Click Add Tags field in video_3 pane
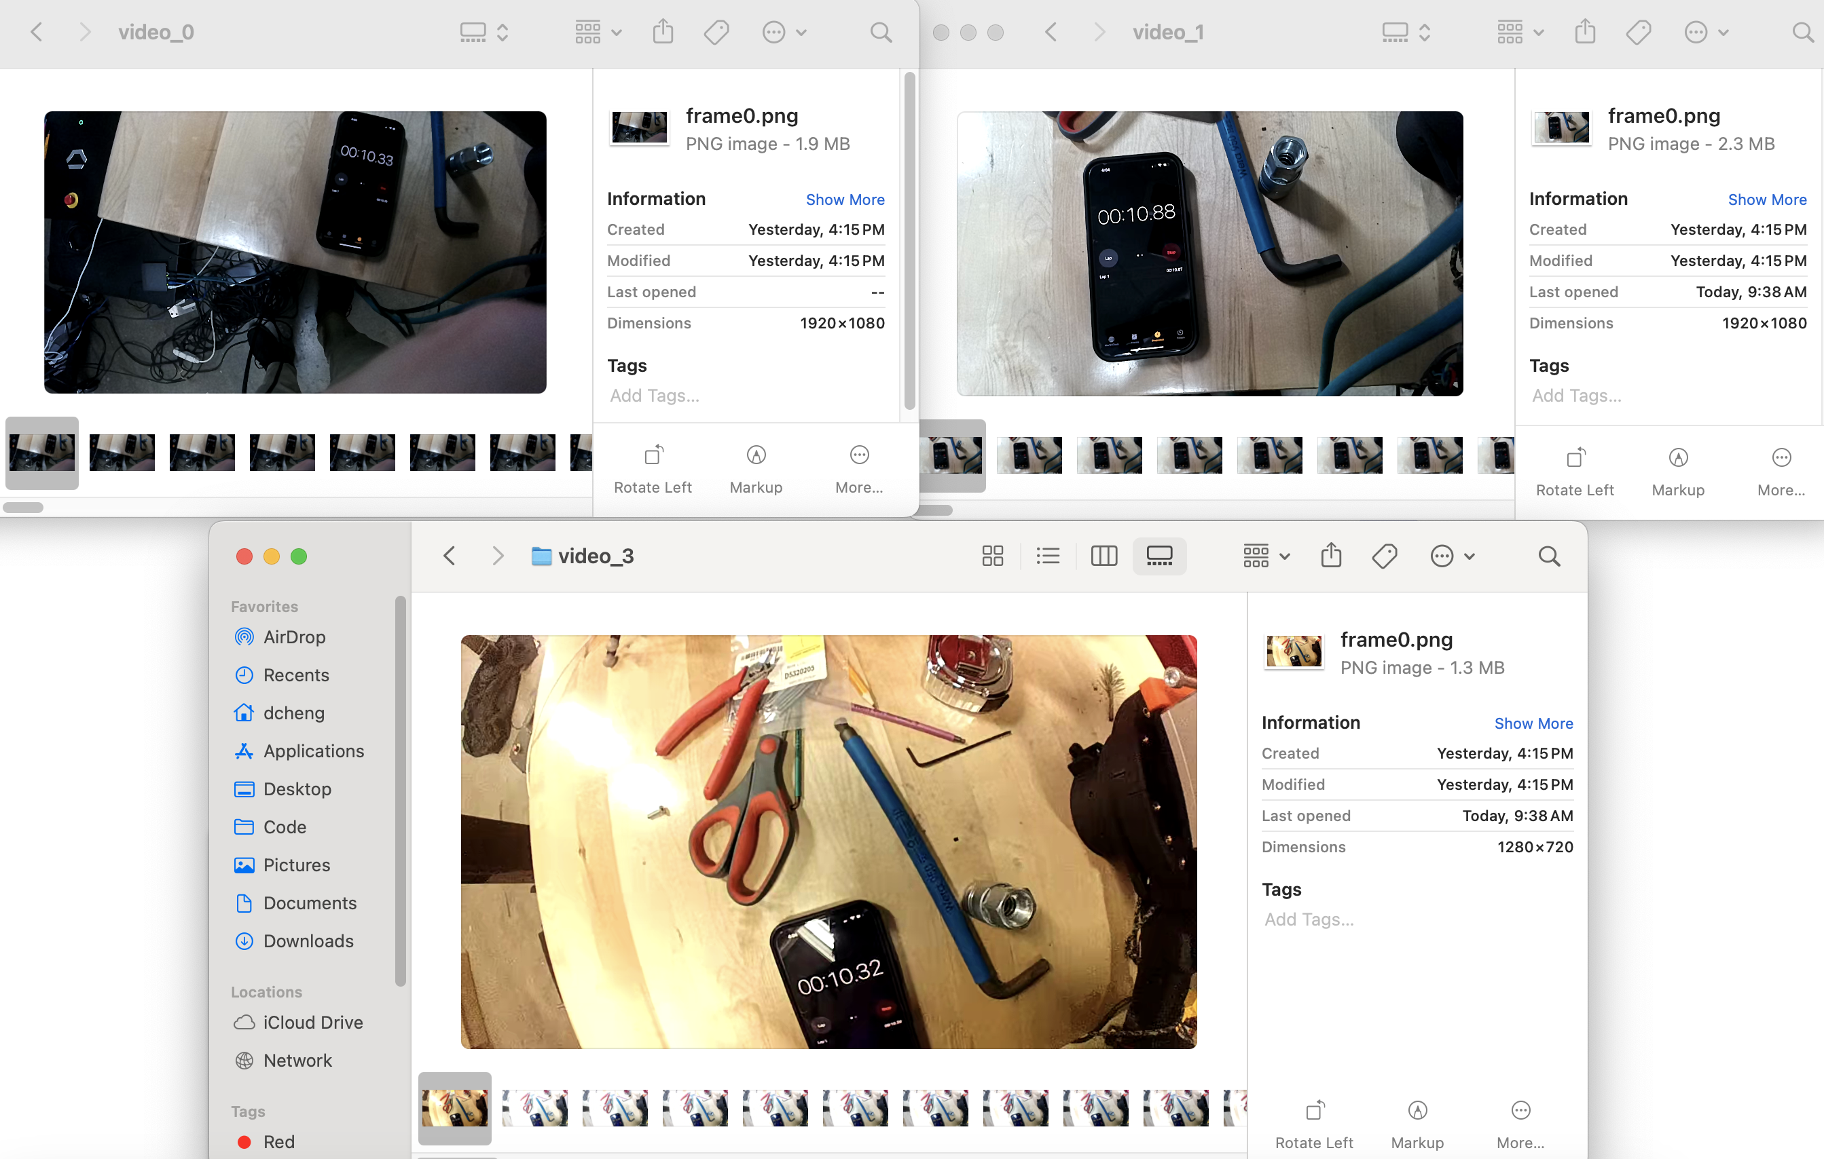This screenshot has width=1824, height=1159. (1310, 919)
